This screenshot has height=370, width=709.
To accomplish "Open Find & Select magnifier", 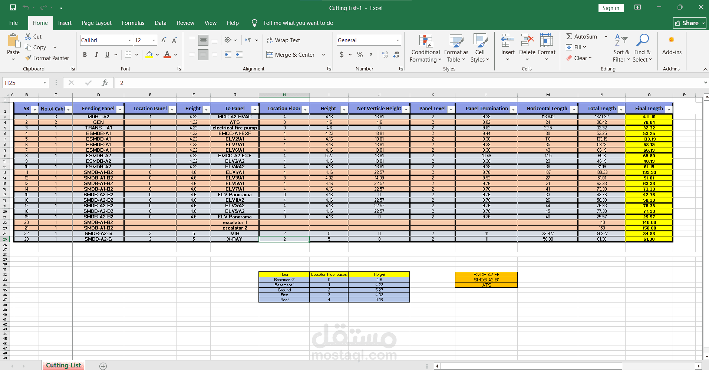I will click(642, 48).
